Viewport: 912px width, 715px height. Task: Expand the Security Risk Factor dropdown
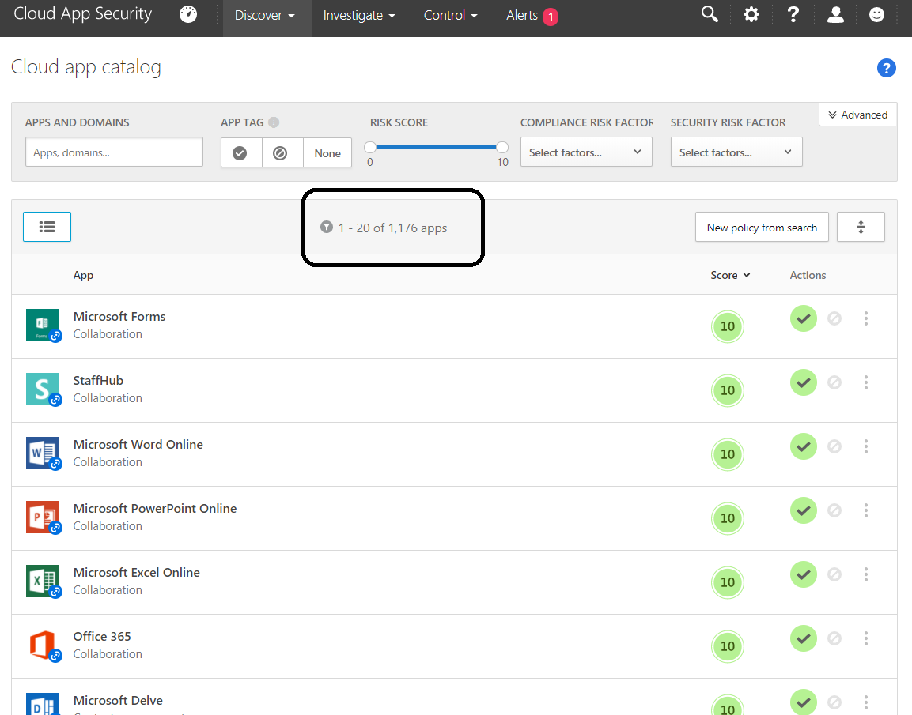click(x=736, y=152)
